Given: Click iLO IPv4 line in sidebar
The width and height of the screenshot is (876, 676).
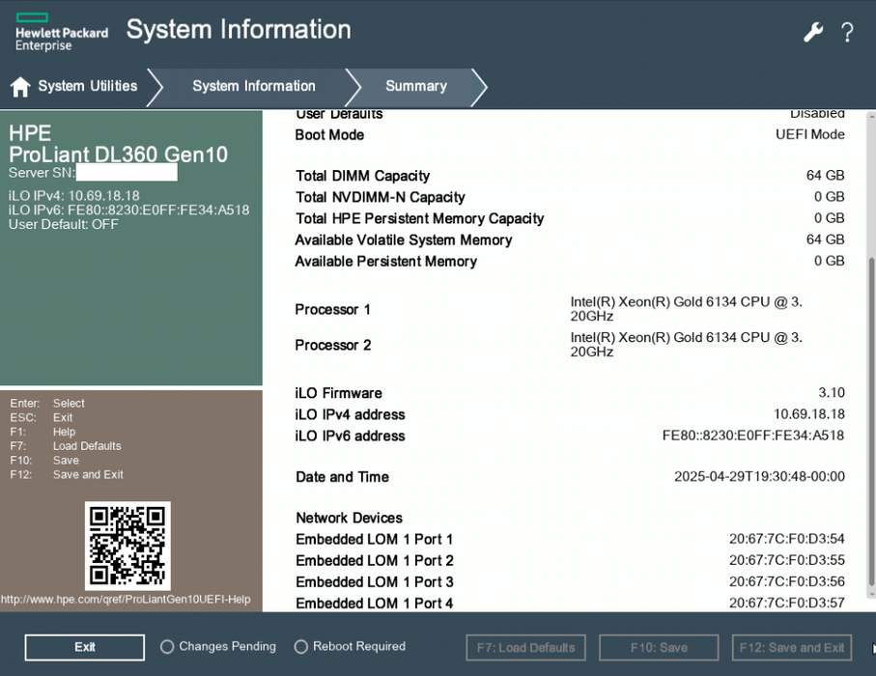Looking at the screenshot, I should [x=73, y=196].
